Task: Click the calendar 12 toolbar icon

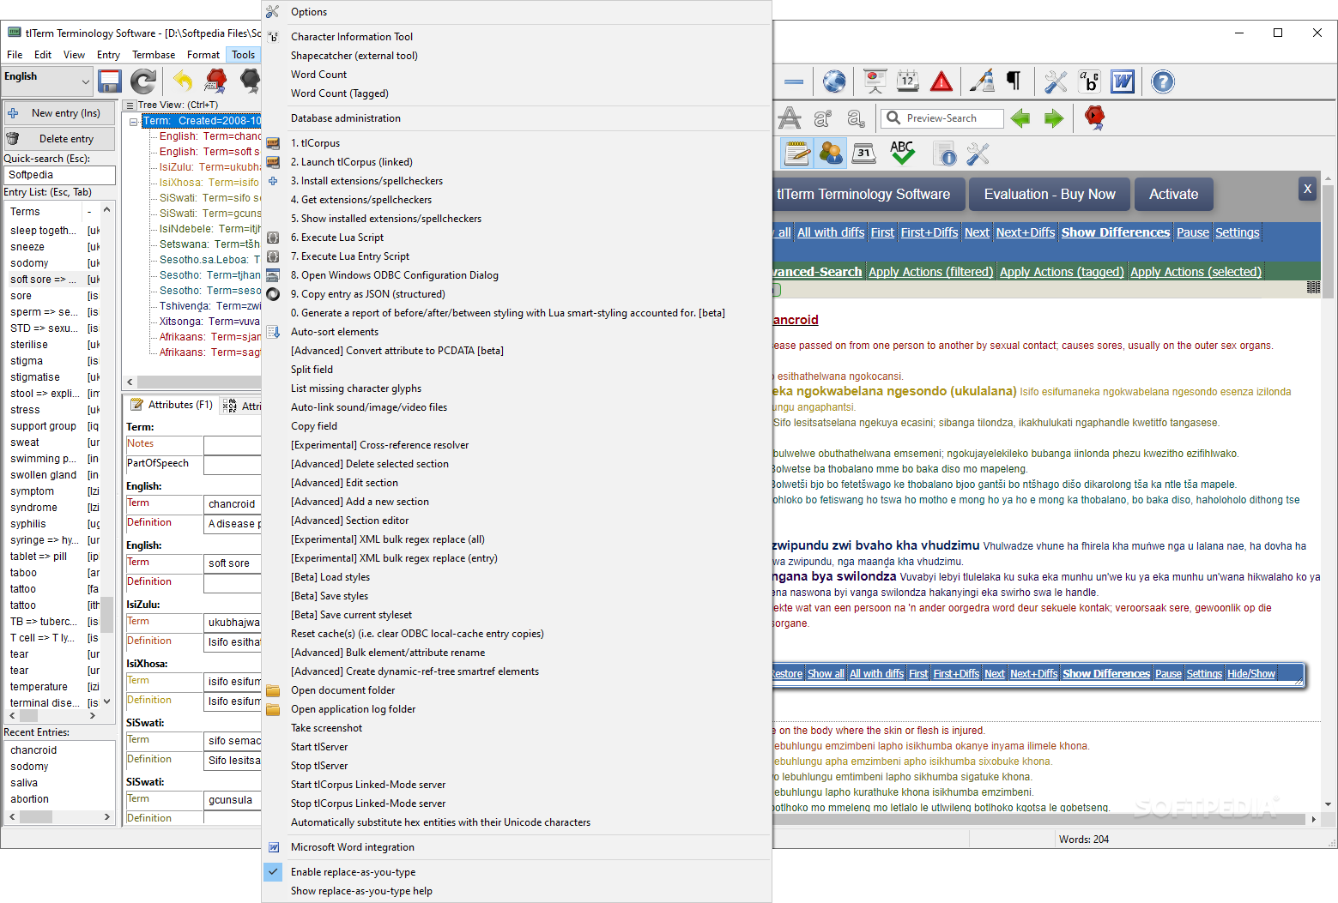Action: (908, 81)
